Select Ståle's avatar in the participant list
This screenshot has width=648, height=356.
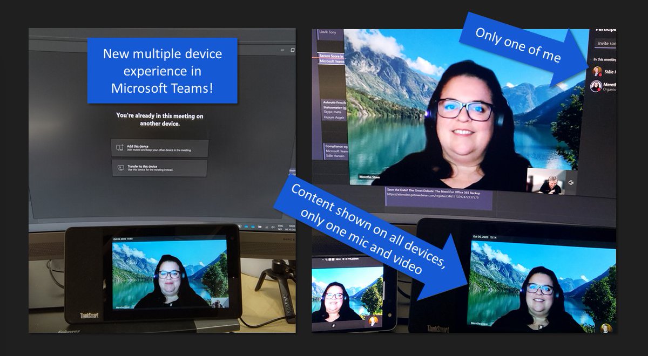[x=597, y=71]
